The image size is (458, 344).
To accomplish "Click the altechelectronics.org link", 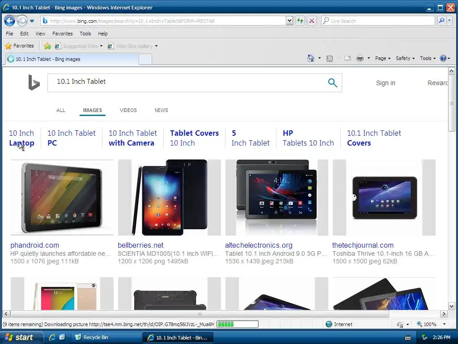I will tap(259, 245).
